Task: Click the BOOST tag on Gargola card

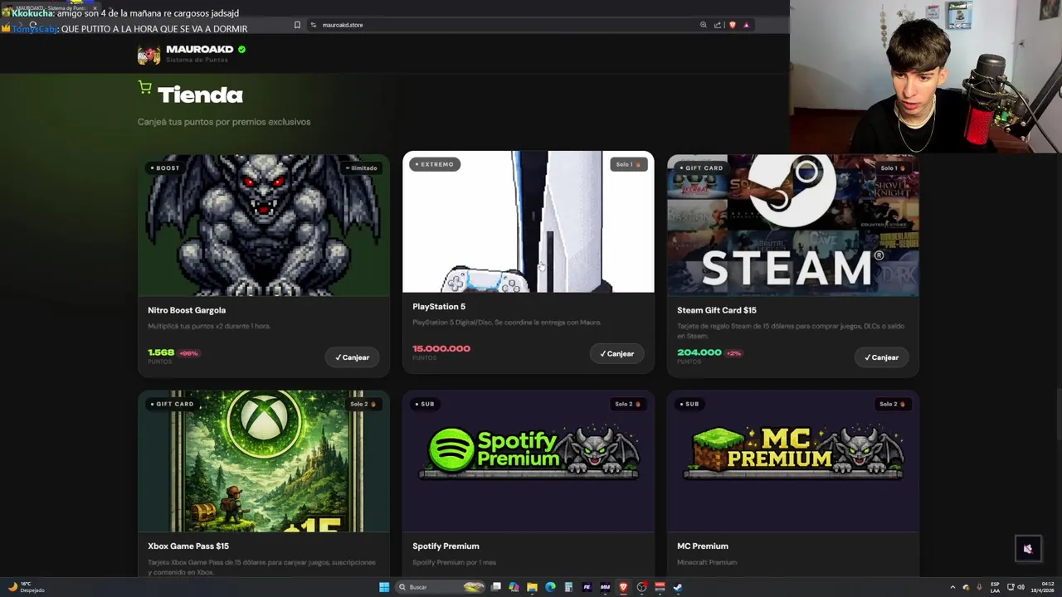Action: 164,168
